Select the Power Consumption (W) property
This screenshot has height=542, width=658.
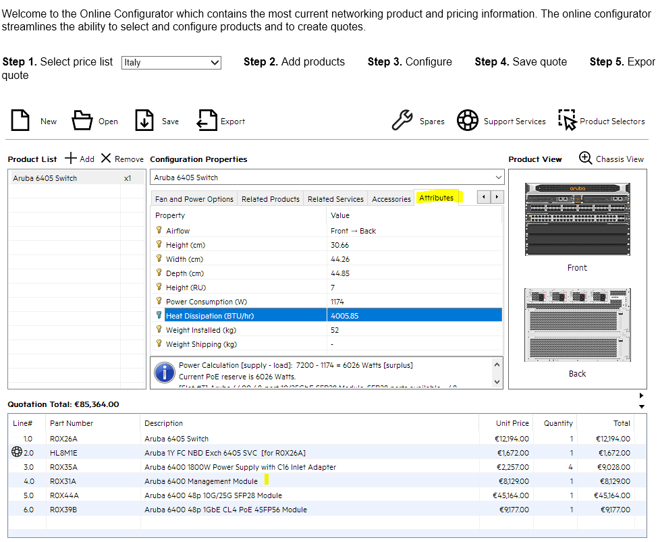coord(207,302)
